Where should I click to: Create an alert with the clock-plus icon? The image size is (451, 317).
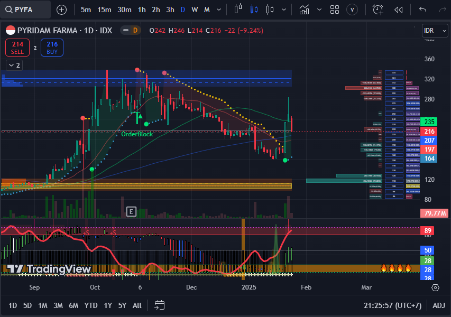[x=378, y=10]
